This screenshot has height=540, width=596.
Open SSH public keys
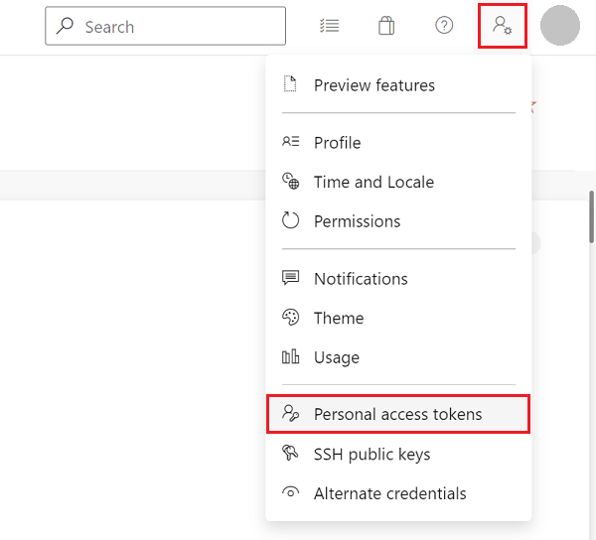pyautogui.click(x=398, y=454)
